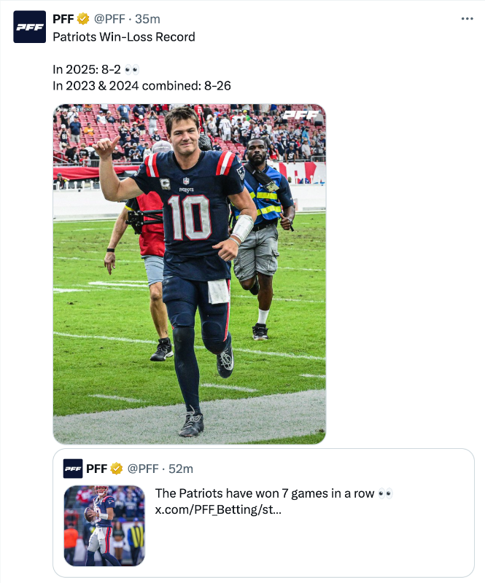Click the gold verified badge beside the top PFF name
This screenshot has width=485, height=583.
coord(83,19)
